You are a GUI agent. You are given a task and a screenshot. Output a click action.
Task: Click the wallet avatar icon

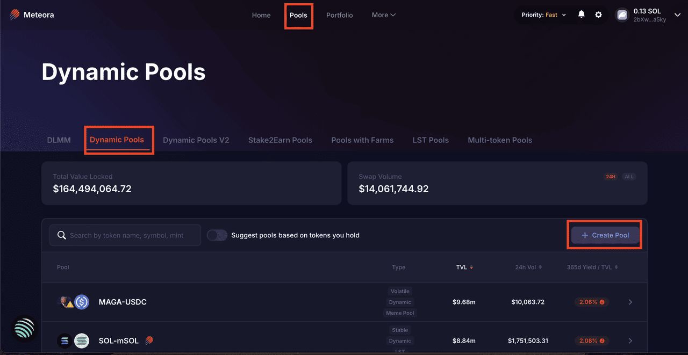pyautogui.click(x=622, y=15)
